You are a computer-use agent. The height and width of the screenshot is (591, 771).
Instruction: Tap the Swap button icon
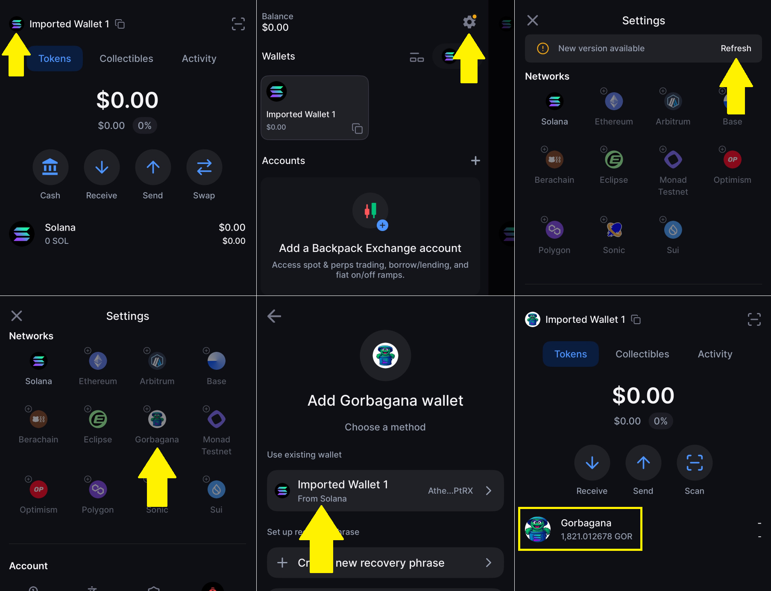pyautogui.click(x=204, y=167)
